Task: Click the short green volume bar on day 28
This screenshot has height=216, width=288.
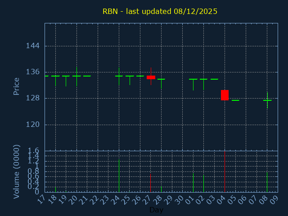Action: click(x=161, y=189)
